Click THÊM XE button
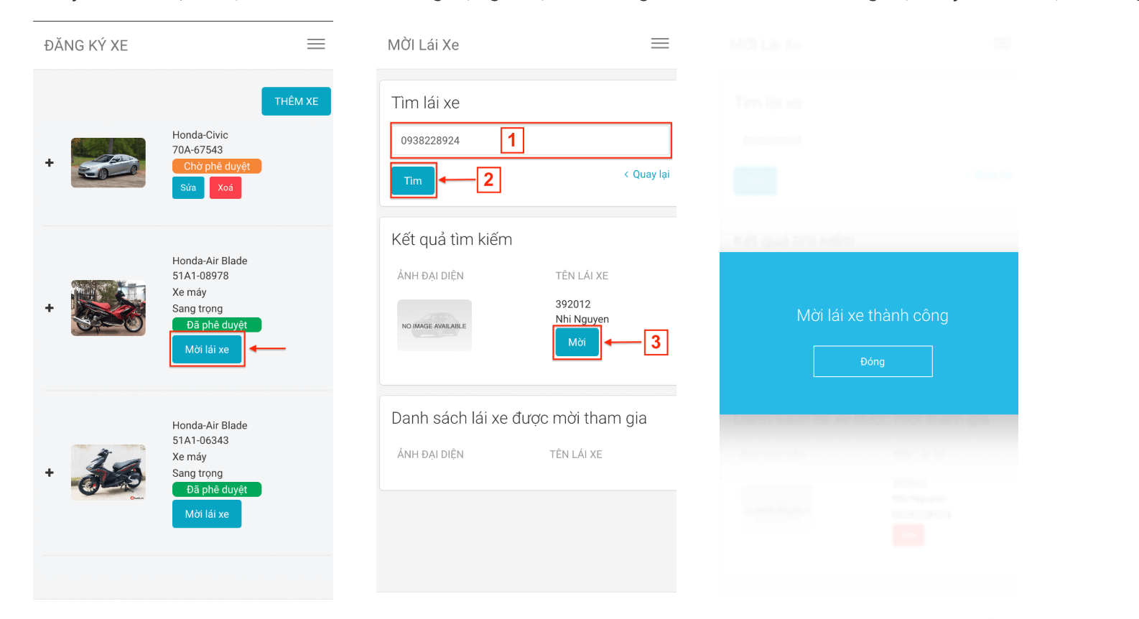 point(296,101)
